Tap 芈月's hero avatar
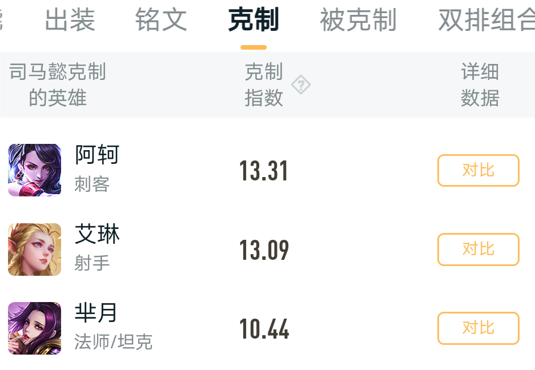Image resolution: width=535 pixels, height=370 pixels. [34, 328]
